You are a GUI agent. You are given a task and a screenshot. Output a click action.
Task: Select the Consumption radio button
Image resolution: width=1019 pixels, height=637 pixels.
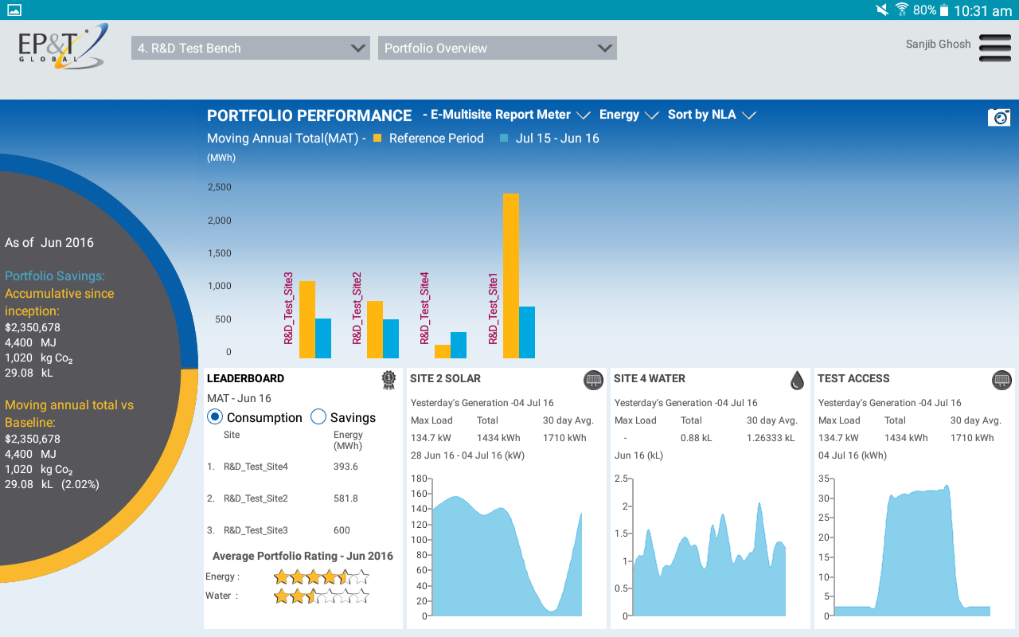click(215, 417)
